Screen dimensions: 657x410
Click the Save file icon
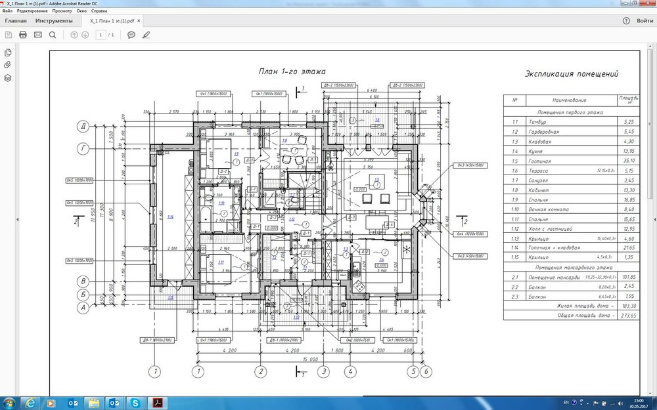click(9, 35)
